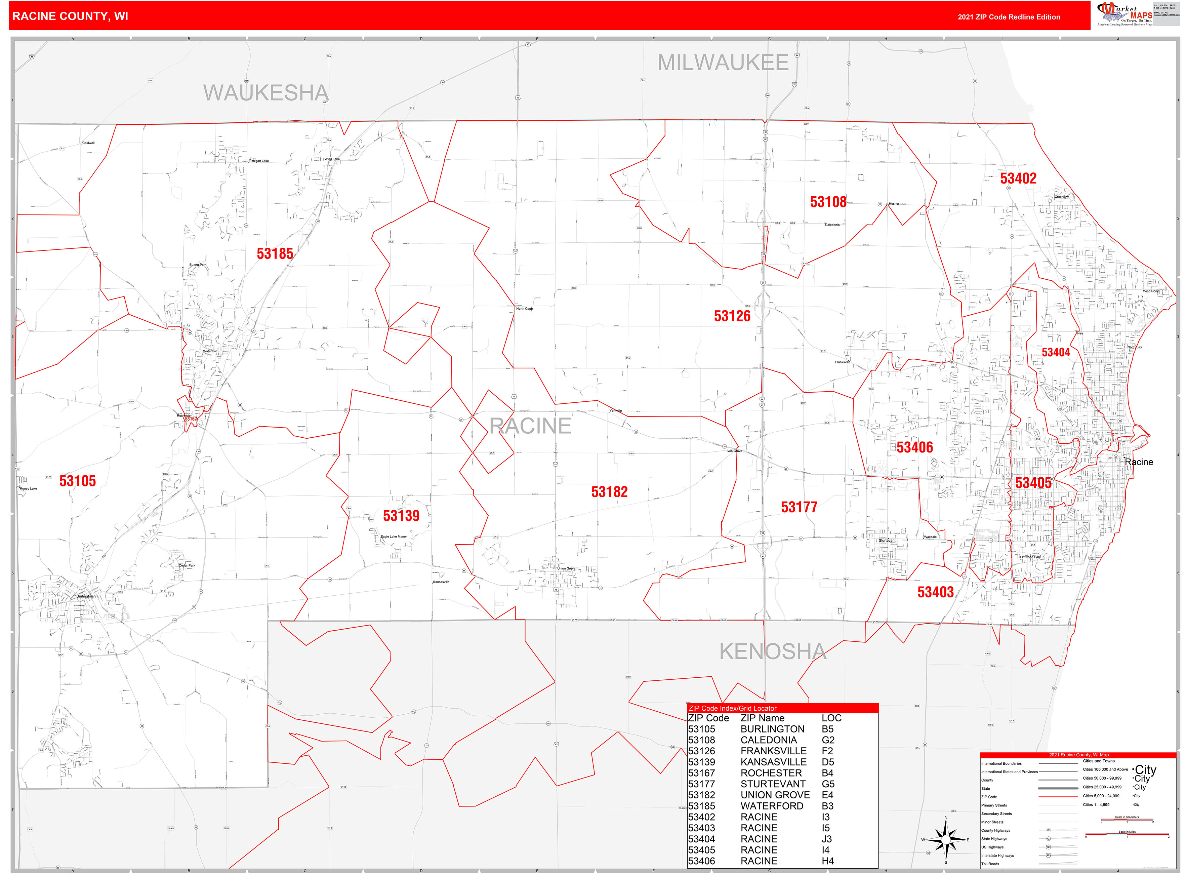Click 'Primary Streets' legend entry
Viewport: 1186px width, 874px height.
(994, 805)
